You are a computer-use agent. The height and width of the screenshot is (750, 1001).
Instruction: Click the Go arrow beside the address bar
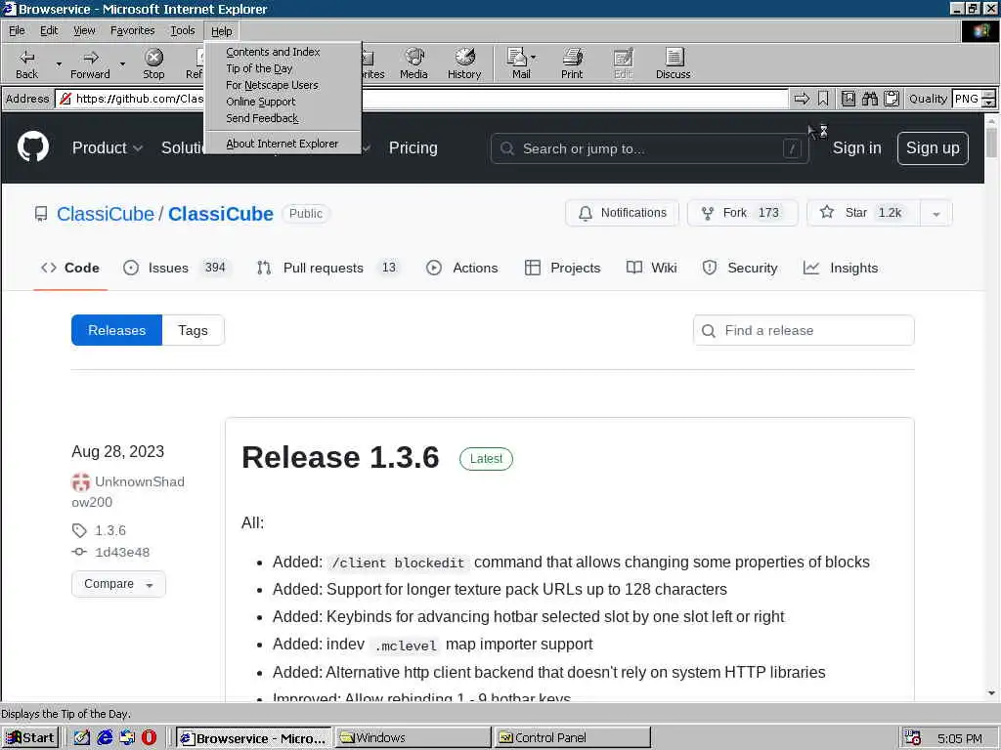tap(802, 99)
